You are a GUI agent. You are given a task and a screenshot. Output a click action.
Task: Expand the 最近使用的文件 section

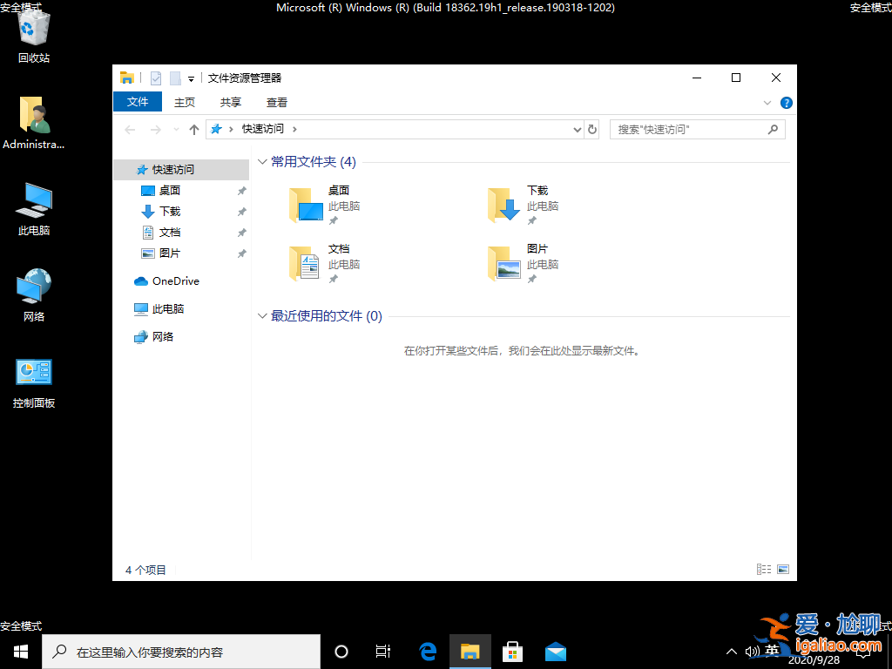coord(261,316)
